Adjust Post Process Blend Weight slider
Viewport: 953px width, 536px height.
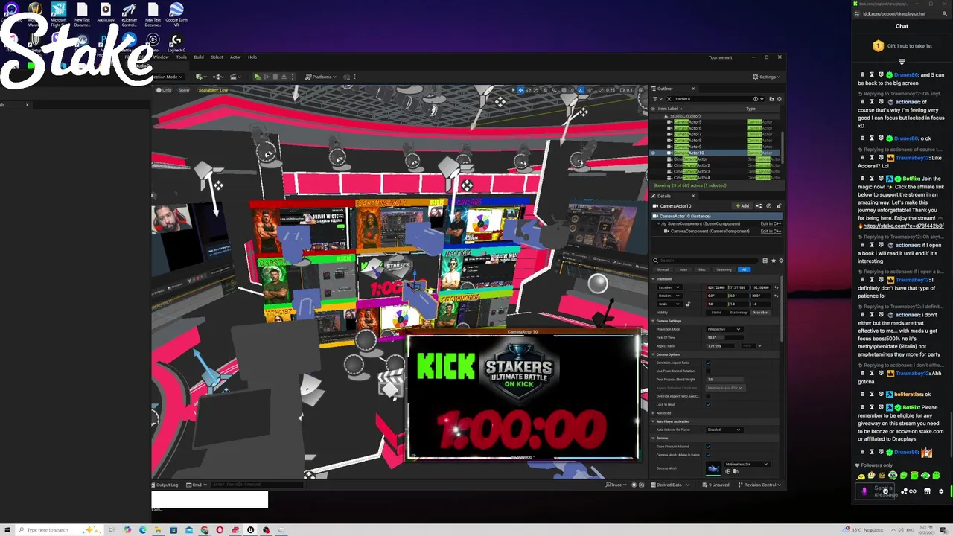(x=725, y=380)
